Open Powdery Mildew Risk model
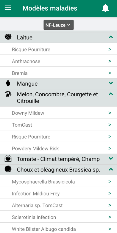 point(58,149)
